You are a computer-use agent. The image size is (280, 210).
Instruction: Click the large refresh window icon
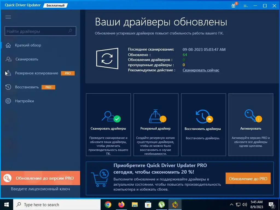click(107, 59)
